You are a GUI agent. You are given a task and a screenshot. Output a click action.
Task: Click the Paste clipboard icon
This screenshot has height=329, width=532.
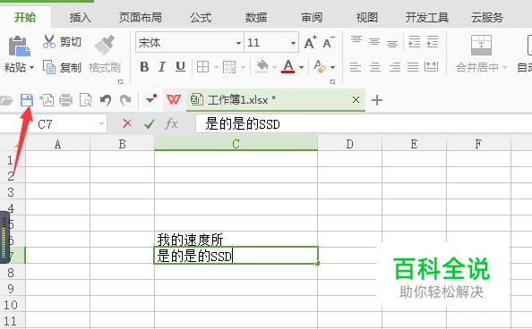pyautogui.click(x=19, y=46)
